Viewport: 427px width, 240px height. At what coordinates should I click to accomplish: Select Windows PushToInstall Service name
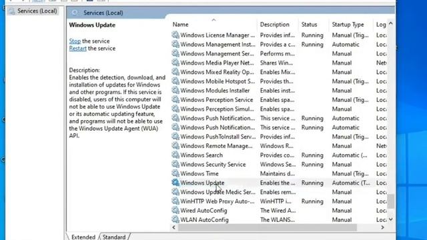[x=218, y=137]
